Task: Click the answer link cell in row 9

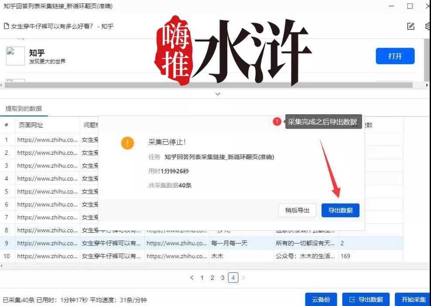Action: [x=177, y=243]
